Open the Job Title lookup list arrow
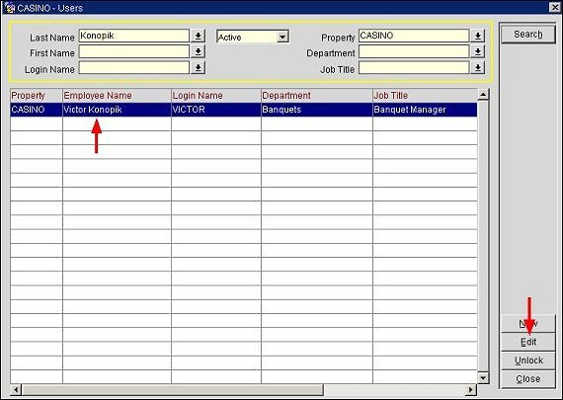The image size is (563, 400). pyautogui.click(x=478, y=67)
